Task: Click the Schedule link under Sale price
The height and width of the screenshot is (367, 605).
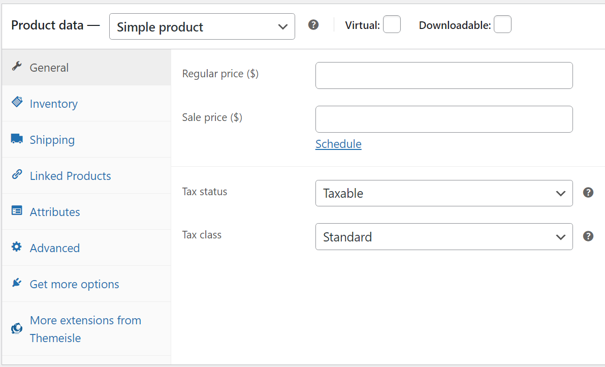Action: point(338,144)
